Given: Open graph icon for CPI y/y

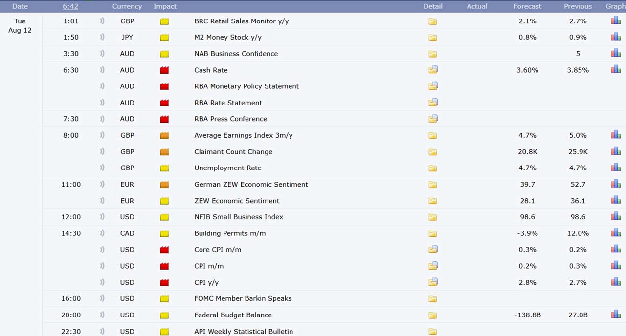Looking at the screenshot, I should 615,282.
